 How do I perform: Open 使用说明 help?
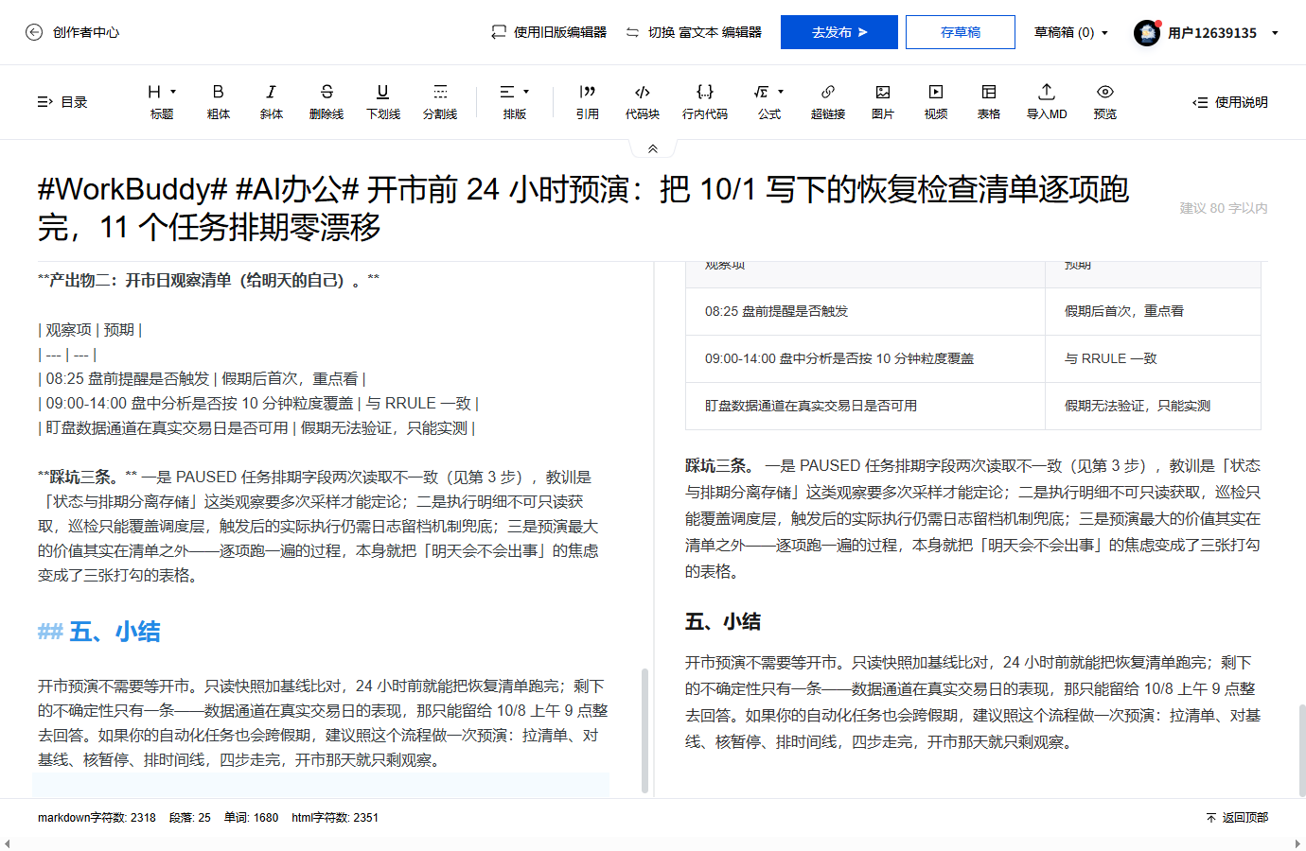tap(1230, 102)
